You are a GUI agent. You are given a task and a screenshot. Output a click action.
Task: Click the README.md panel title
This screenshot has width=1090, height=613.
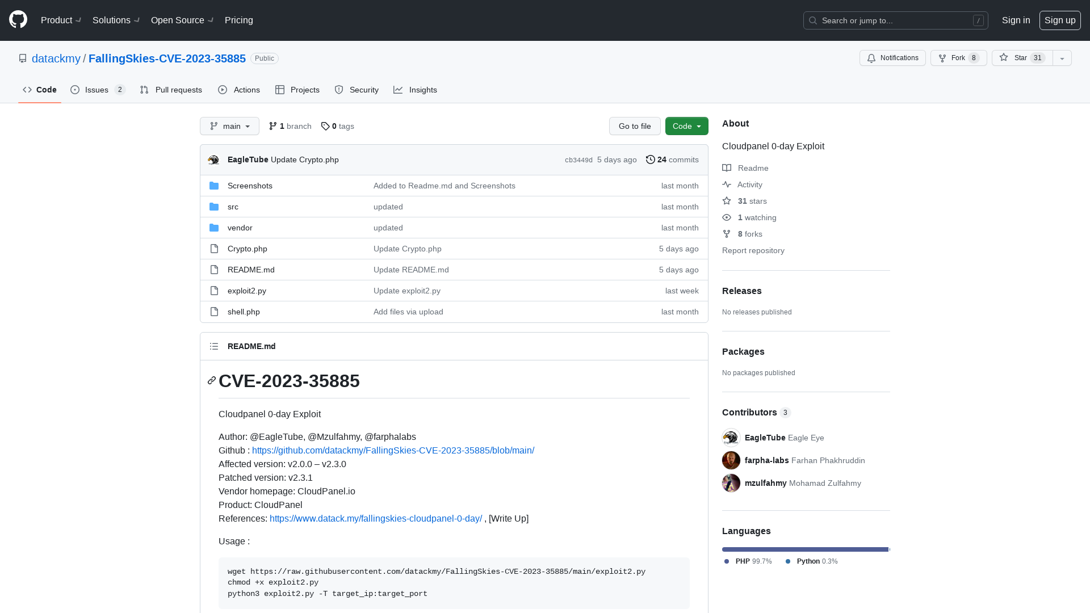point(251,346)
